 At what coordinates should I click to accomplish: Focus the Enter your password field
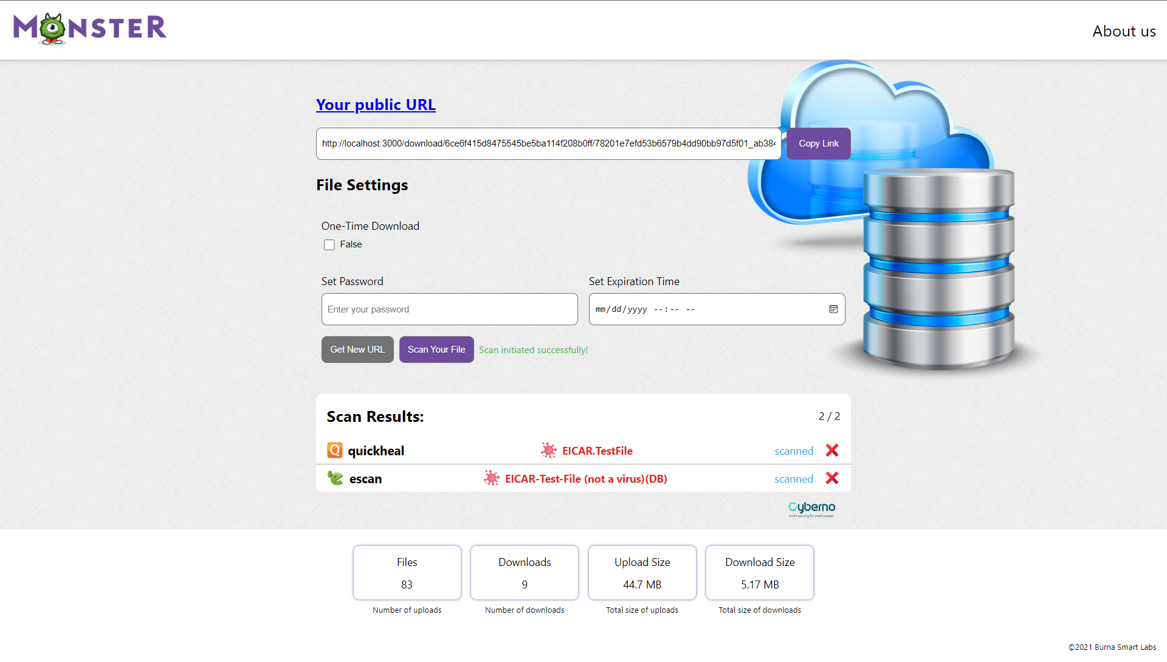point(449,309)
